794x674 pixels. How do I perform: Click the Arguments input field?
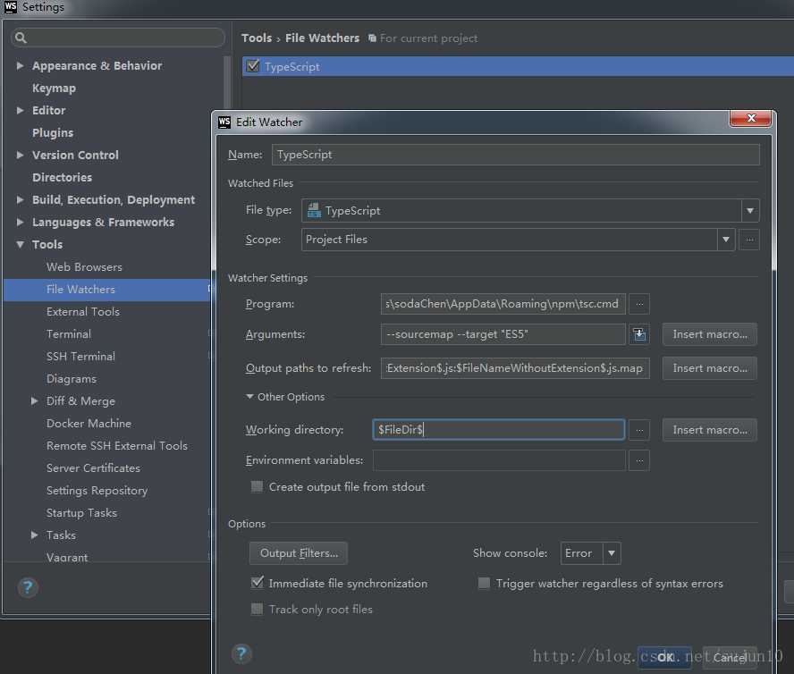(503, 334)
